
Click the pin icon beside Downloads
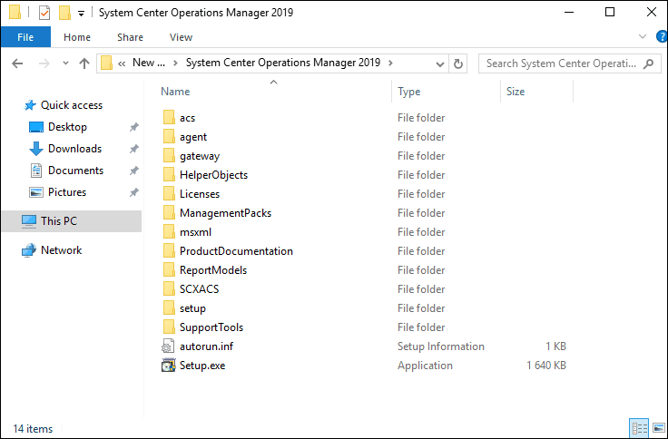click(x=133, y=149)
